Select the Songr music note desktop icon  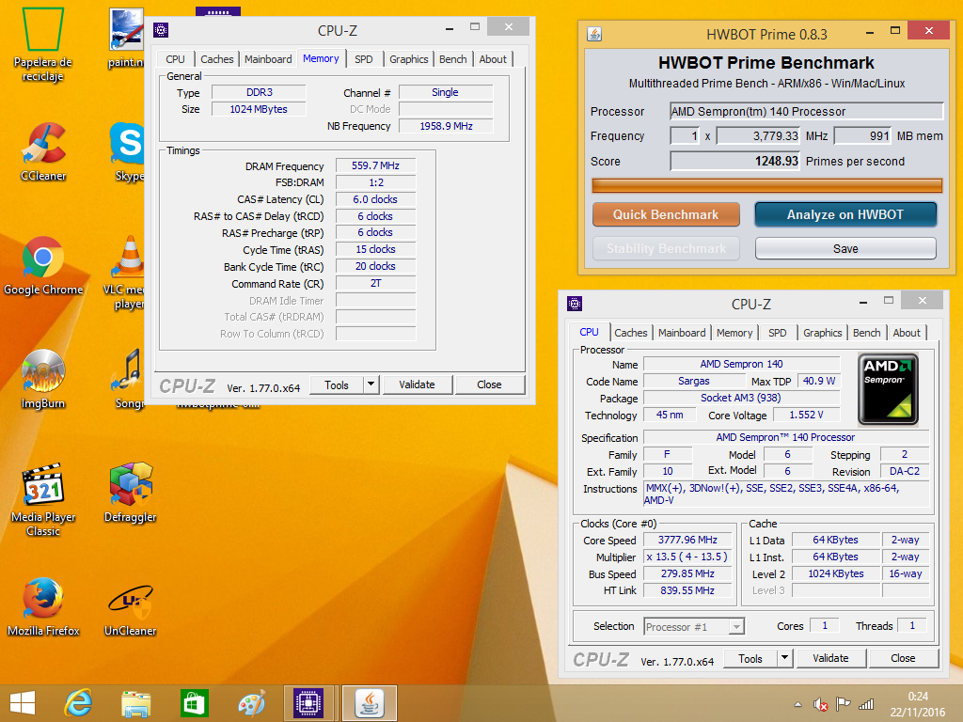128,379
